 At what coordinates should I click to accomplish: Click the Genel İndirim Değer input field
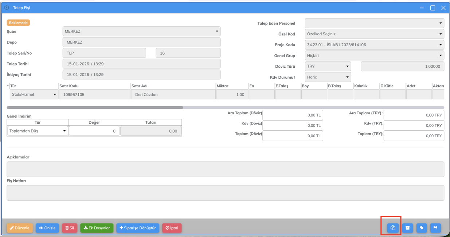coord(94,131)
